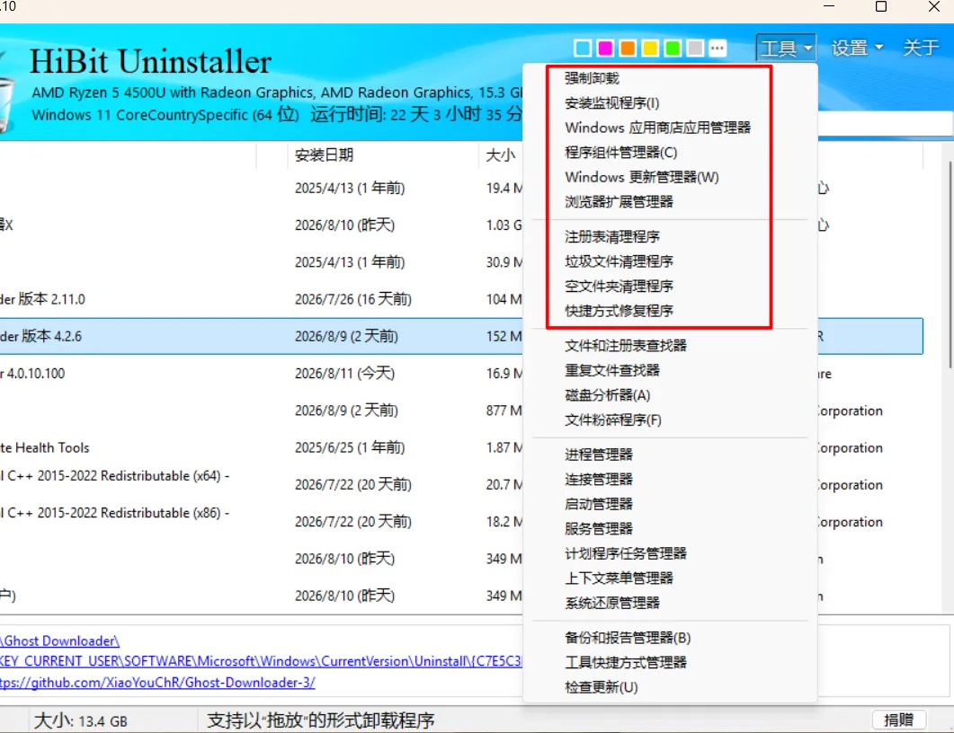This screenshot has width=954, height=733.
Task: Pick the green theme color swatch
Action: (x=673, y=48)
